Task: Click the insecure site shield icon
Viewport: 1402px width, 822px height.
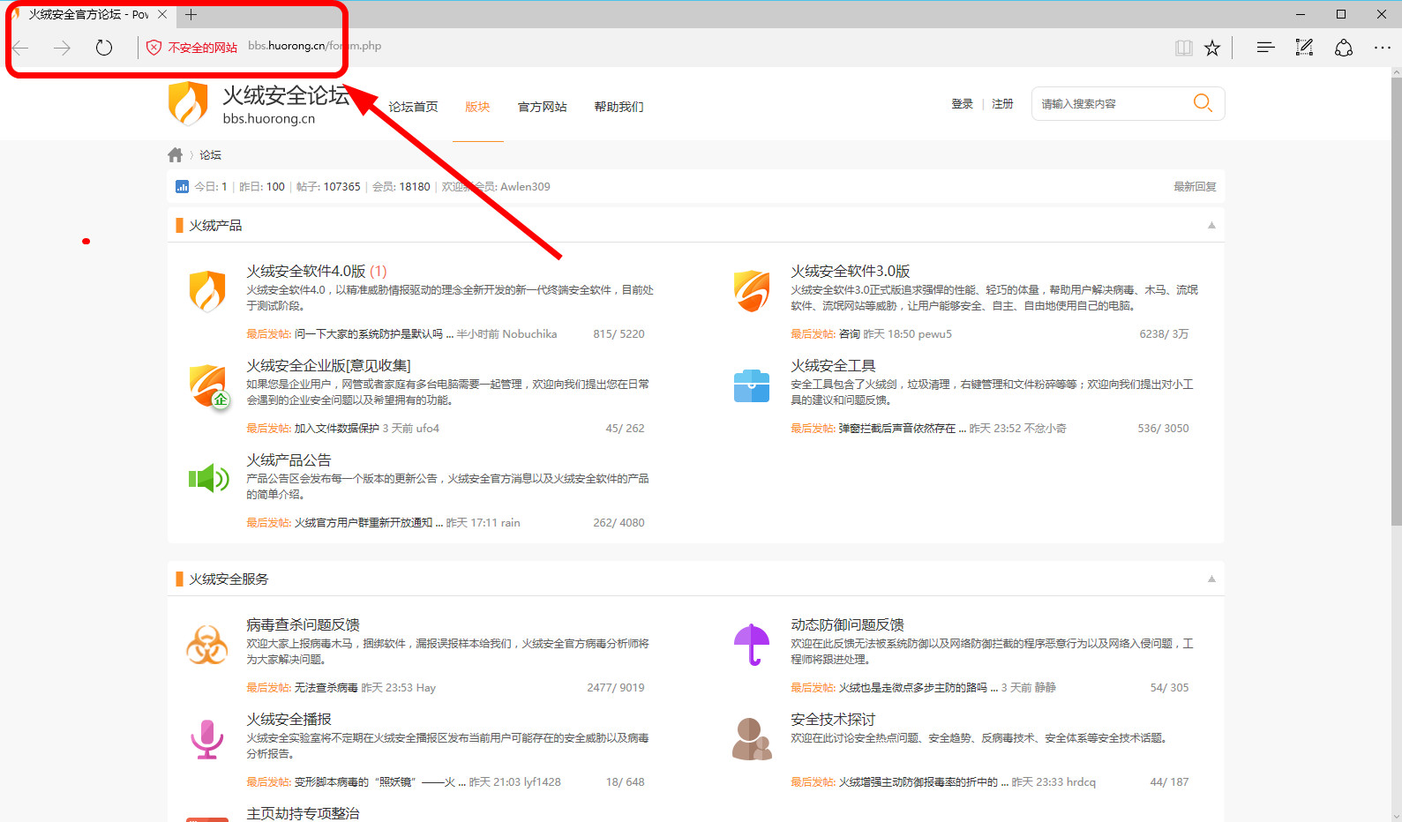Action: tap(154, 48)
